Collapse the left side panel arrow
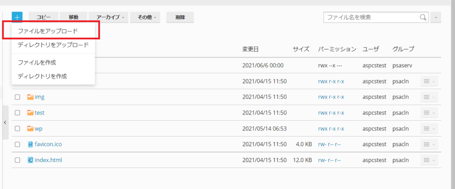 click(x=4, y=122)
